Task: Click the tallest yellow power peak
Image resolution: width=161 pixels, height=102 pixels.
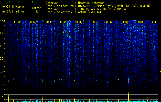Action: [128, 97]
